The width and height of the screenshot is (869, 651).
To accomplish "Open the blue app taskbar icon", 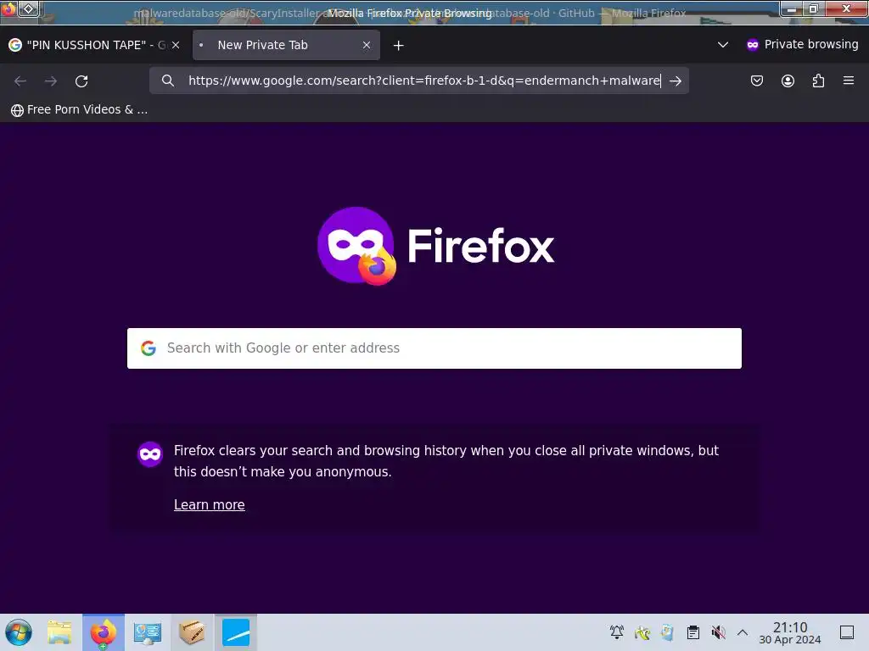I will point(236,632).
